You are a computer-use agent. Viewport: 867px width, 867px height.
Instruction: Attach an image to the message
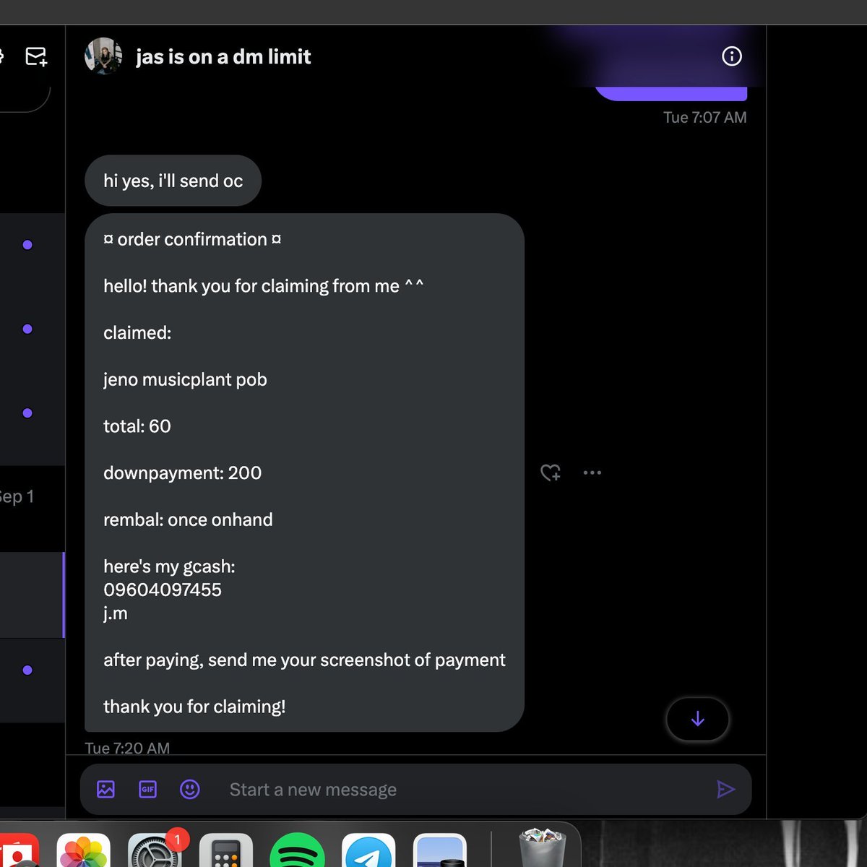pyautogui.click(x=105, y=789)
